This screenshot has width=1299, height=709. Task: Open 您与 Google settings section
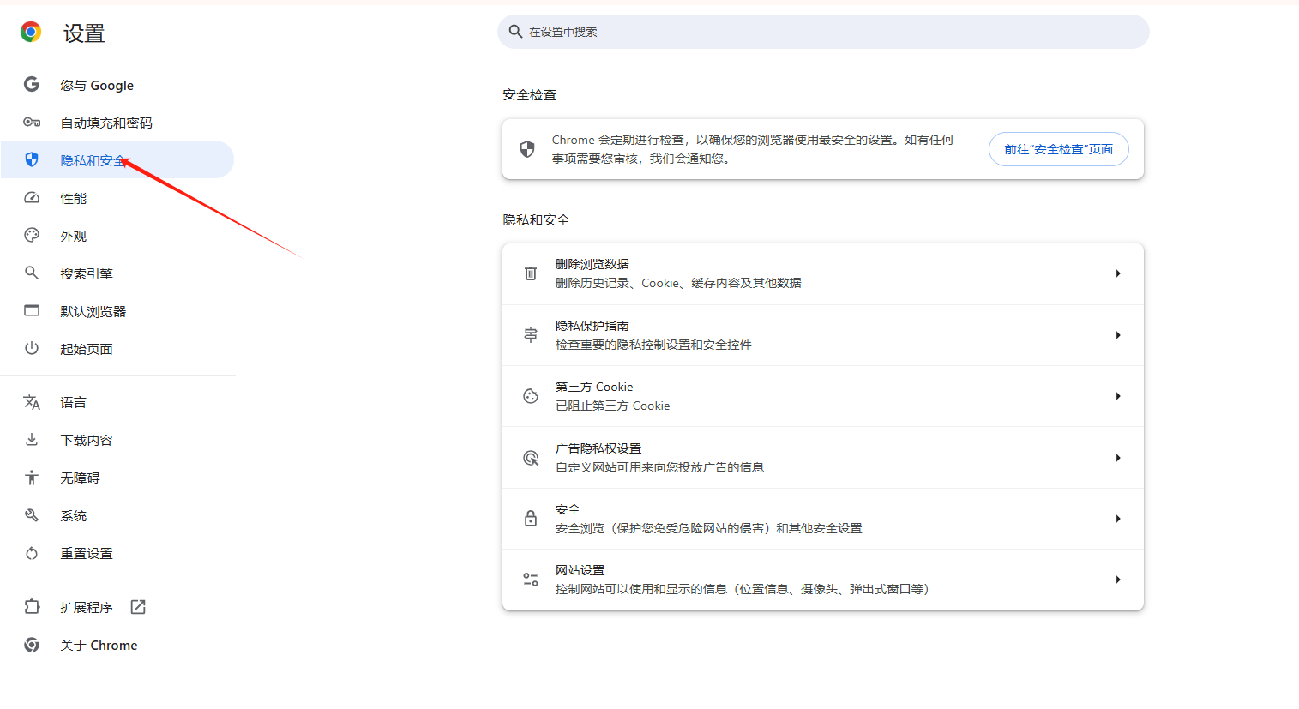[x=117, y=85]
